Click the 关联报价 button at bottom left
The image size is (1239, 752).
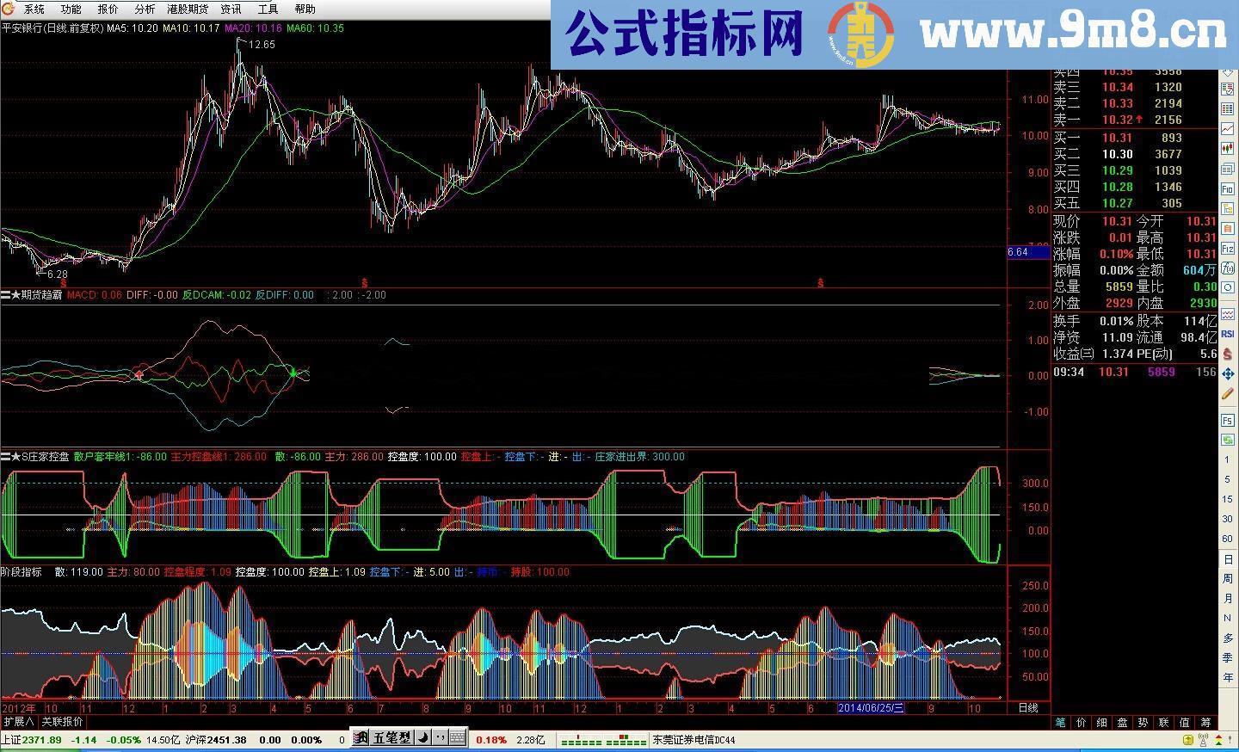point(62,722)
